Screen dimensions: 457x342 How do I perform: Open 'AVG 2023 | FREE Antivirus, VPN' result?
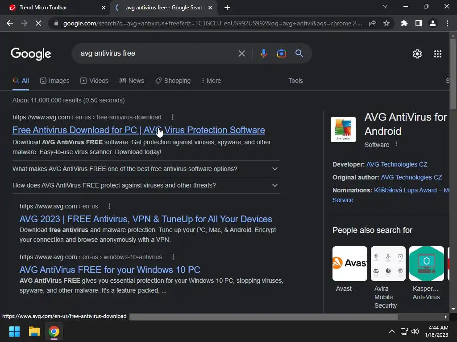(x=146, y=219)
